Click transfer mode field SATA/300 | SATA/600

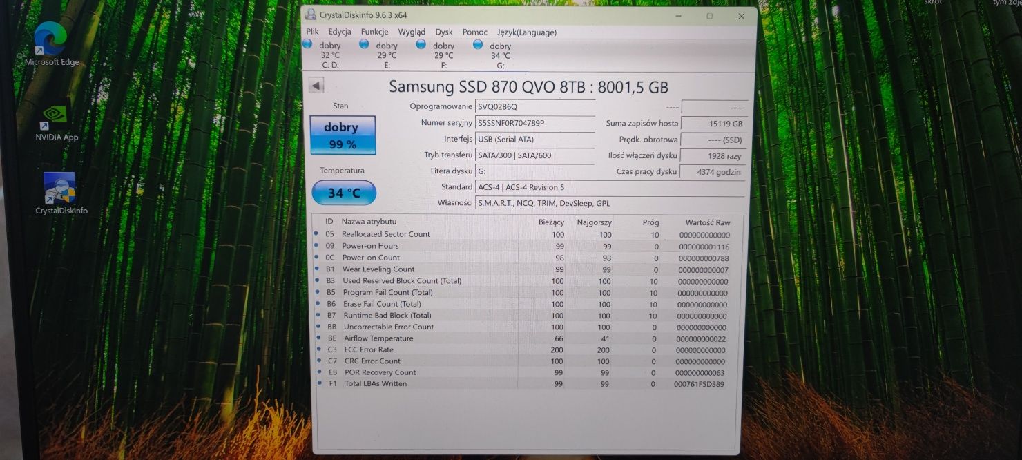click(534, 155)
